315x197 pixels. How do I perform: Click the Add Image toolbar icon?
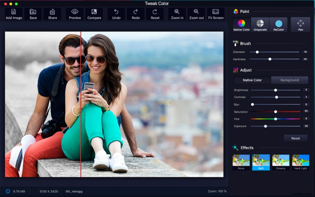(x=14, y=14)
